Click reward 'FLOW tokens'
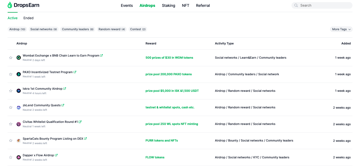Viewport: 358px width, 166px height. (x=155, y=157)
